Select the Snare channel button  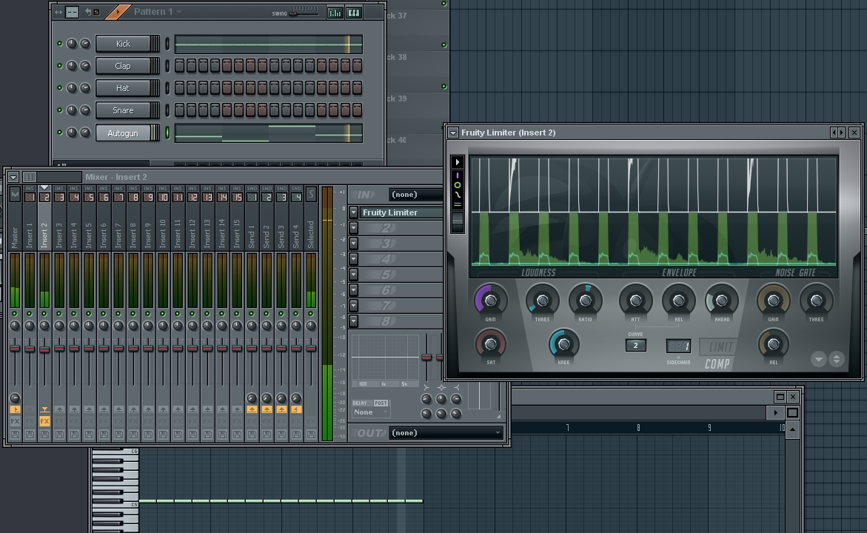pos(124,110)
